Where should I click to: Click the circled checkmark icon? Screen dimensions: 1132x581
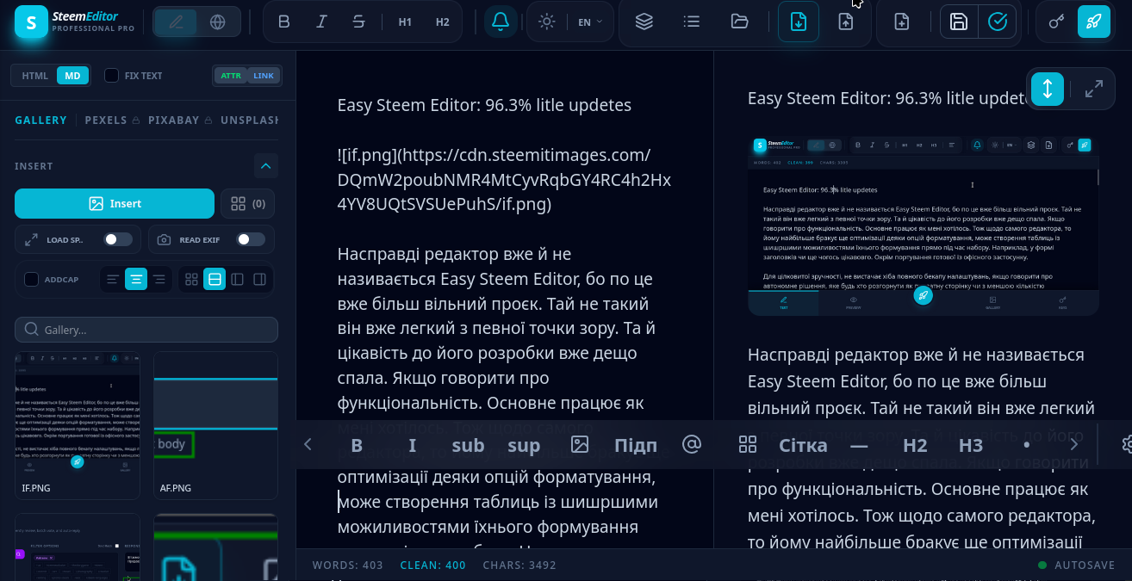[998, 22]
